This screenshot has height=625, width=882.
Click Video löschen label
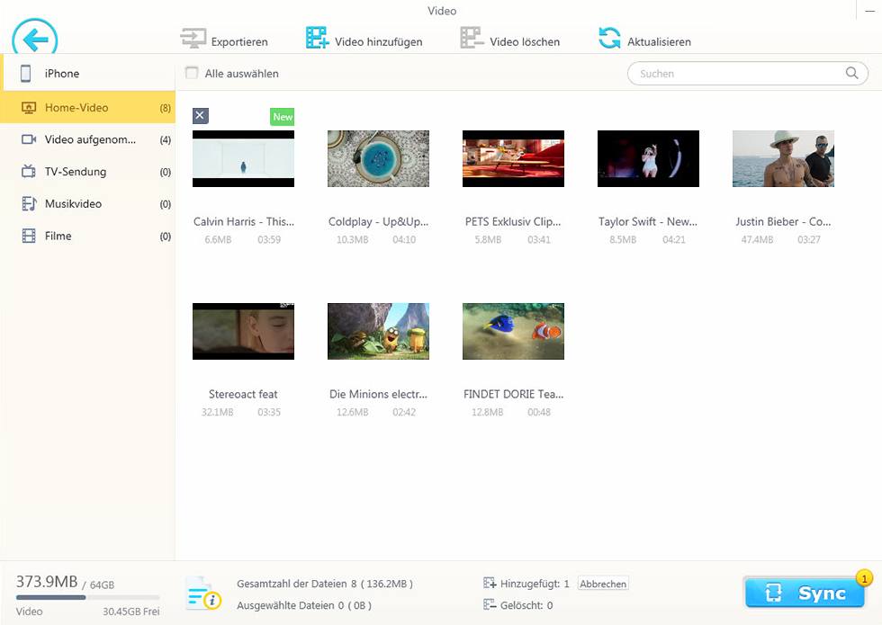point(525,42)
